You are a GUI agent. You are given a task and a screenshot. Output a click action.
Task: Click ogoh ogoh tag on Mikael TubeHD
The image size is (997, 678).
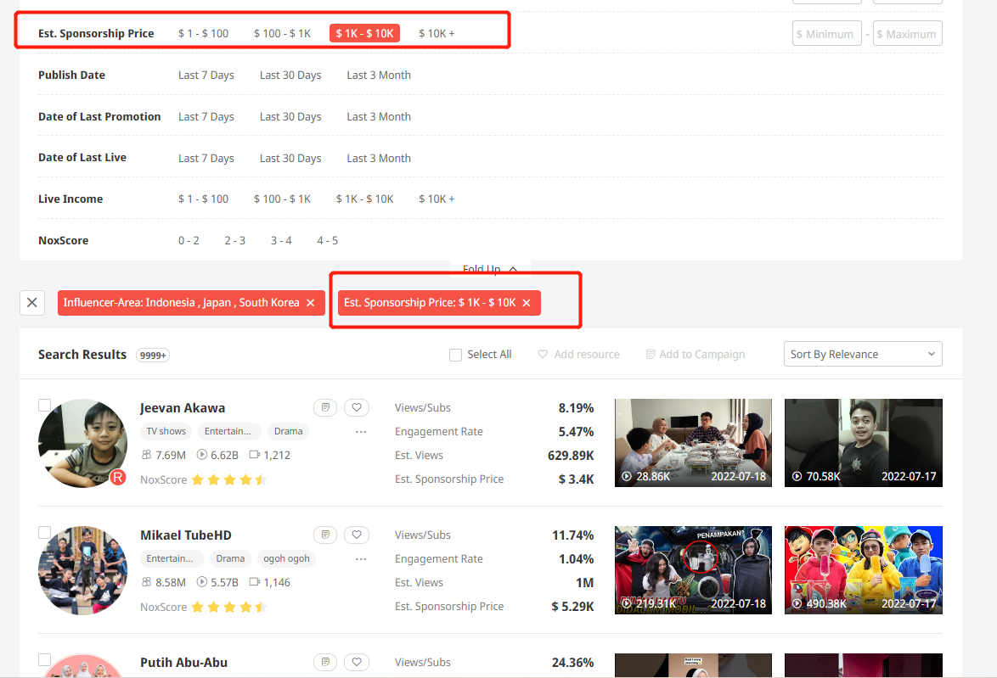click(287, 558)
